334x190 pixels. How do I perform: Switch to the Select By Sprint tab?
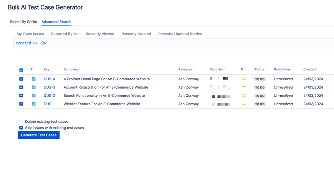(23, 22)
